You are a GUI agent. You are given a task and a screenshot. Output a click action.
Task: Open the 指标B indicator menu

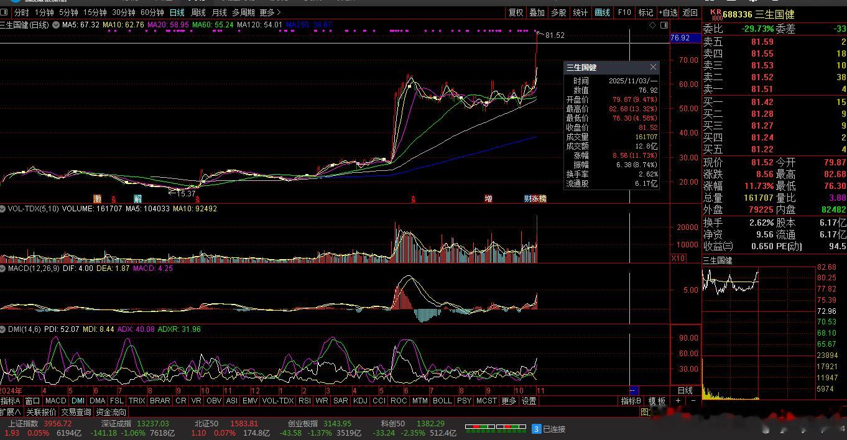point(631,401)
